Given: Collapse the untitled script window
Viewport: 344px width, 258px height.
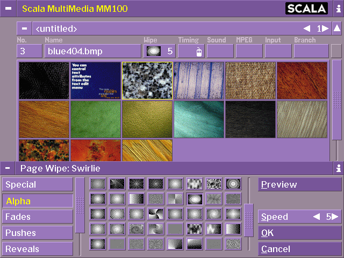Looking at the screenshot, I should (24, 28).
